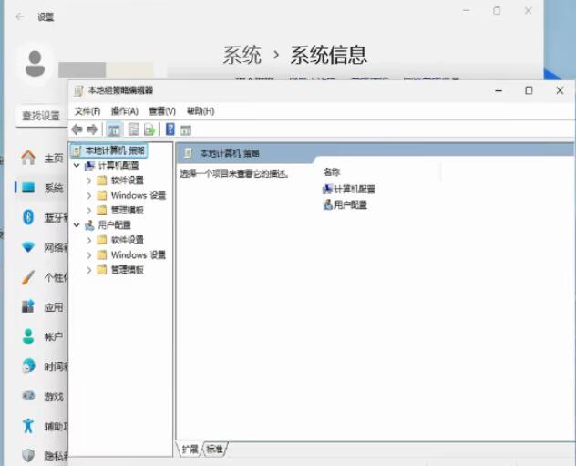Open 应用 in Settings sidebar
Viewport: 576px width, 466px height.
(x=41, y=307)
